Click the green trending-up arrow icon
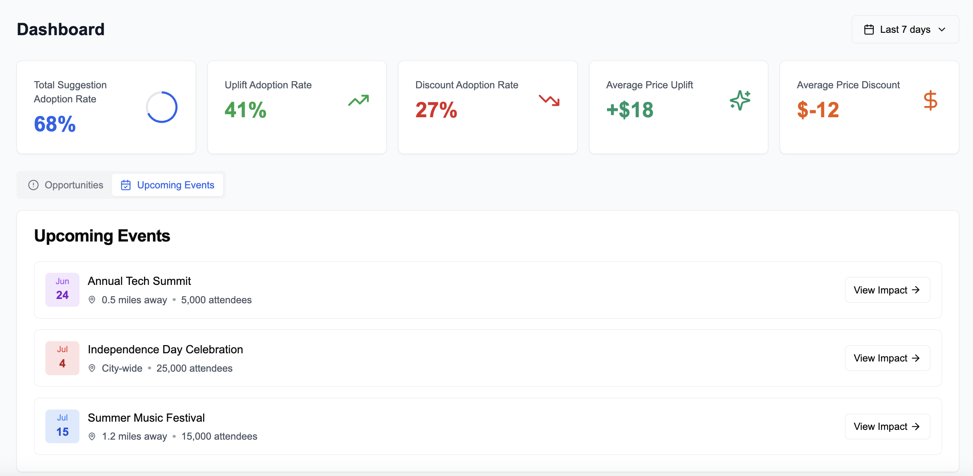 [x=359, y=100]
